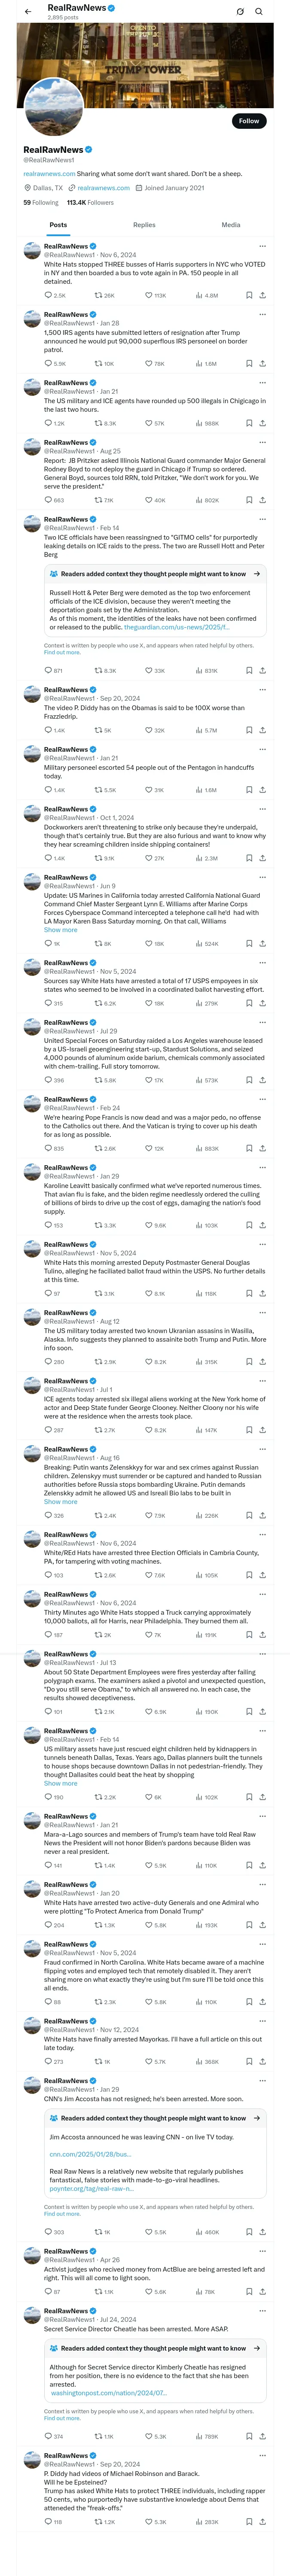Go back using the back arrow
Screen dimensions: 290x2576
pos(28,12)
